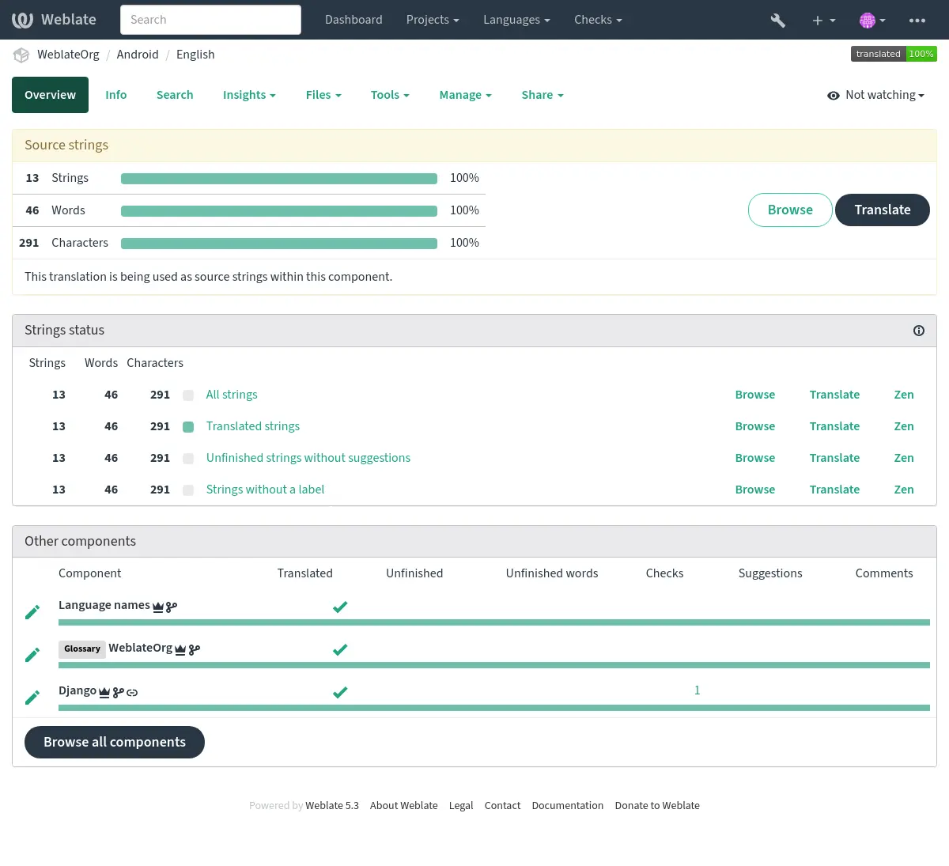This screenshot has height=866, width=949.
Task: Click the WeblateOrg project cube icon
Action: [x=21, y=55]
